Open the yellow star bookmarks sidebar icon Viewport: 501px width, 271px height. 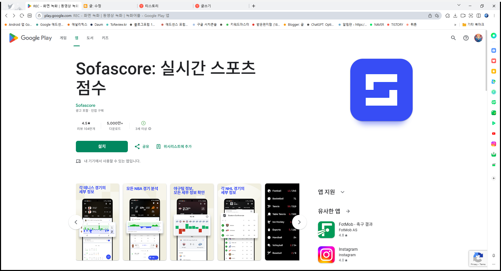(x=494, y=71)
